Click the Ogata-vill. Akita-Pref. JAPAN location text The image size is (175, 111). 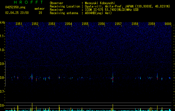[127, 6]
